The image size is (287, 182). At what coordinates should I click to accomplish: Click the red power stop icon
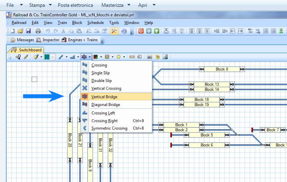pyautogui.click(x=141, y=31)
